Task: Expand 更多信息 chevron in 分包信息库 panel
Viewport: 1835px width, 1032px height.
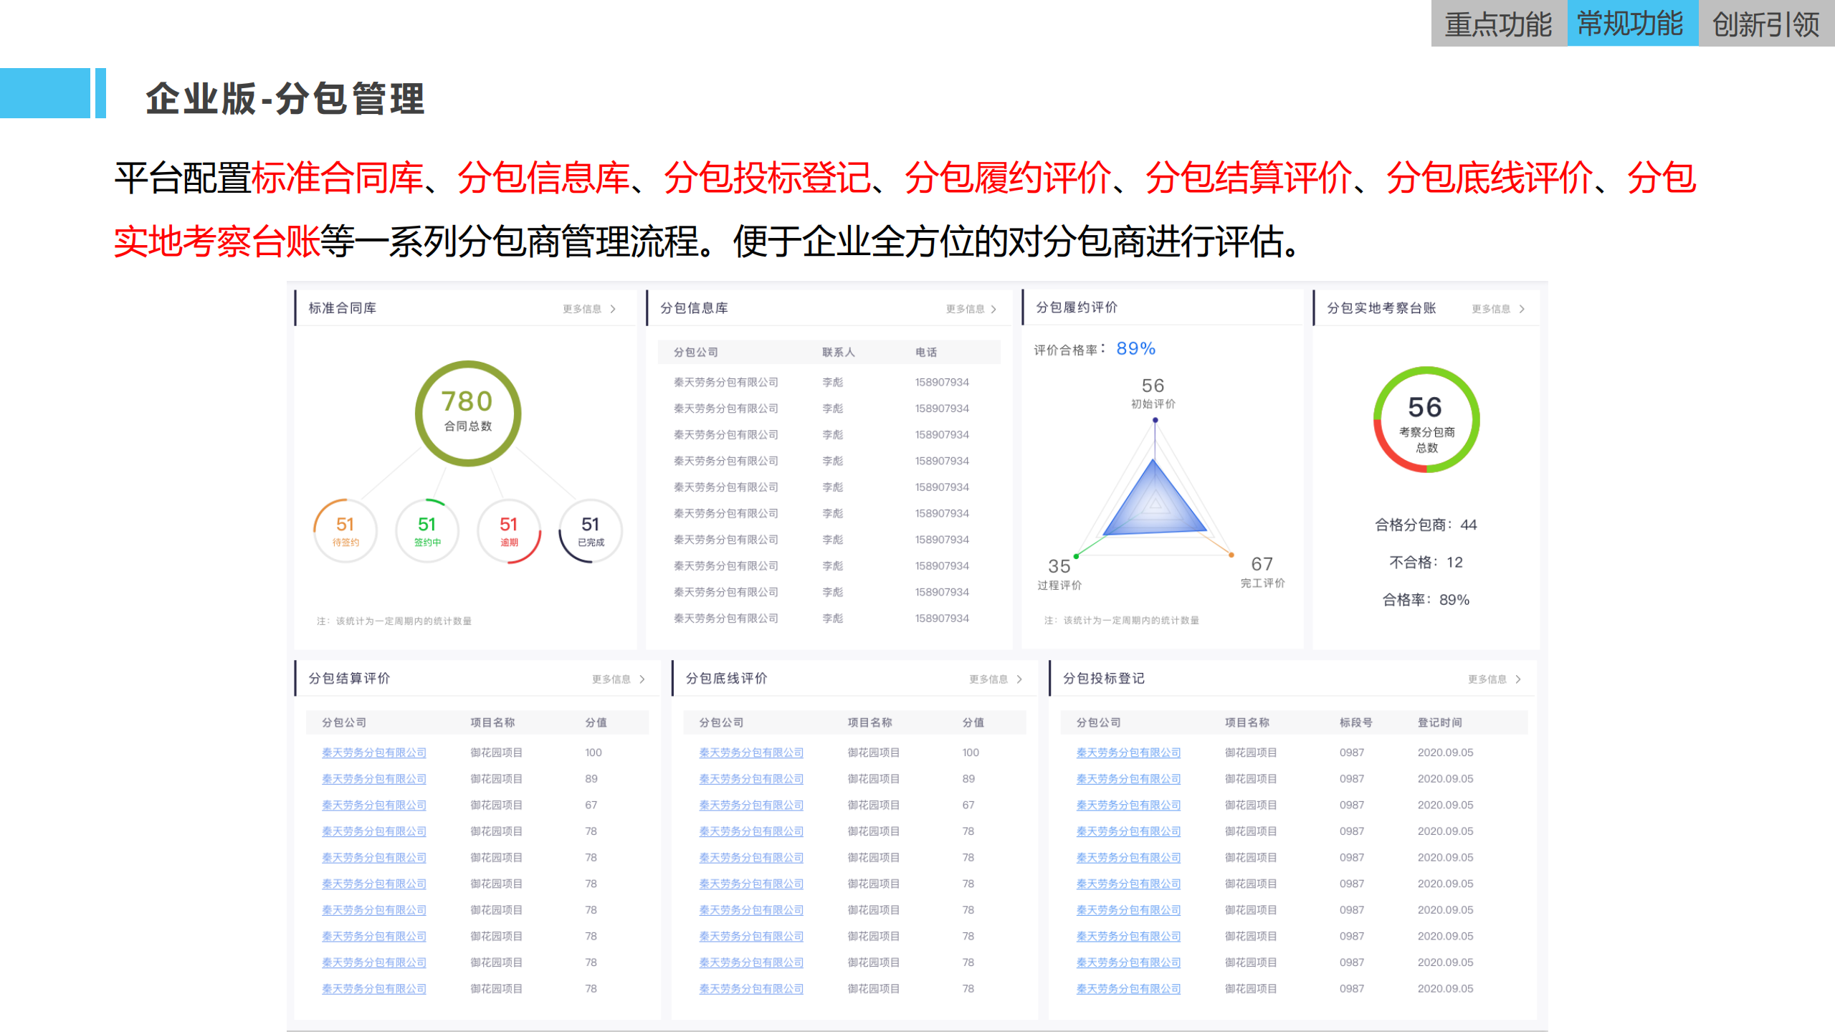Action: [993, 309]
